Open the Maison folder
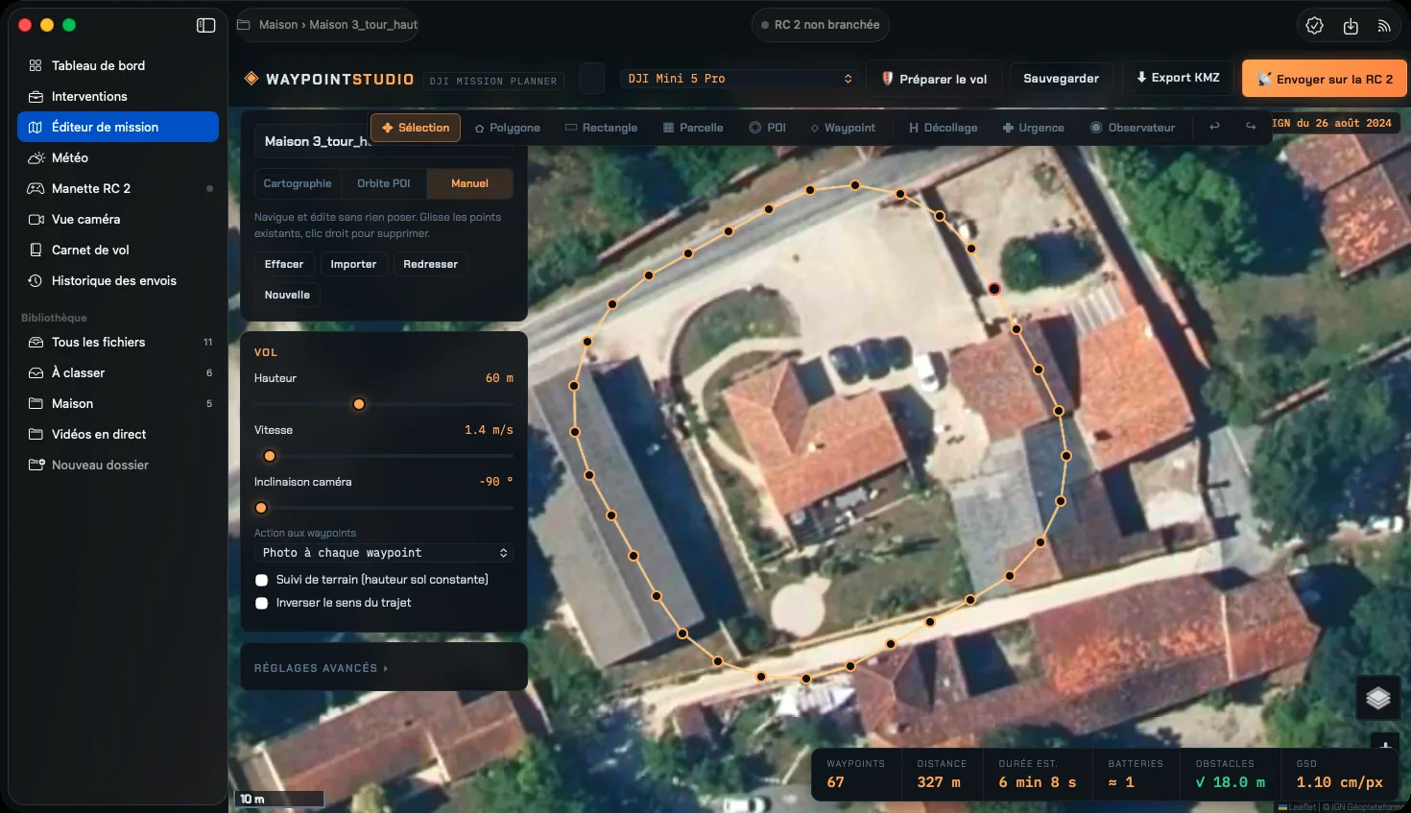The height and width of the screenshot is (813, 1411). tap(118, 403)
